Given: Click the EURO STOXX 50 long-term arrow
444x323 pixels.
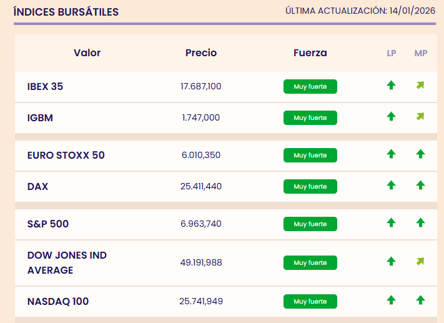Looking at the screenshot, I should tap(392, 154).
